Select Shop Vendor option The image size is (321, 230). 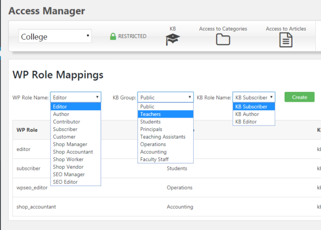pyautogui.click(x=76, y=167)
